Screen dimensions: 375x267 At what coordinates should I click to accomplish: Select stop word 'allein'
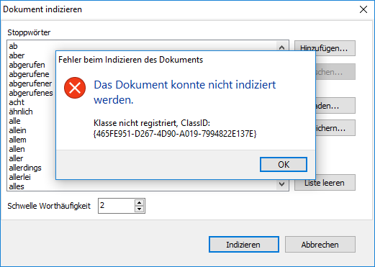[x=17, y=130]
